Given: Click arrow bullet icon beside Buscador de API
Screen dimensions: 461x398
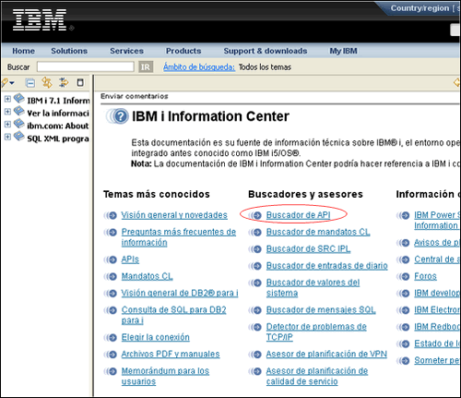Looking at the screenshot, I should pos(255,215).
